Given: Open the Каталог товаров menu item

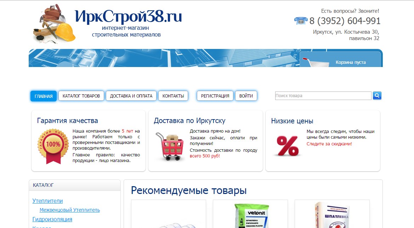Looking at the screenshot, I should tap(81, 96).
